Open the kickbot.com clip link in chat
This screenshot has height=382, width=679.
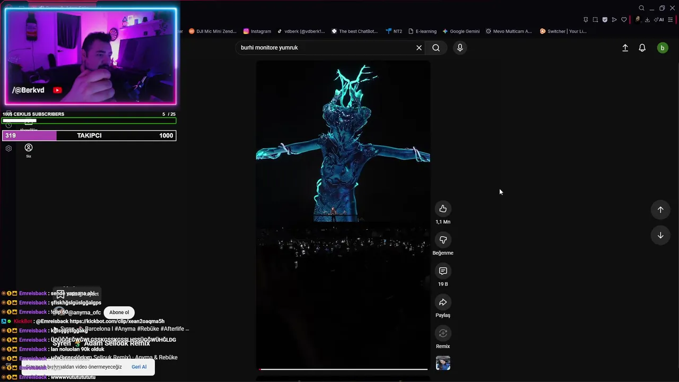pyautogui.click(x=117, y=322)
